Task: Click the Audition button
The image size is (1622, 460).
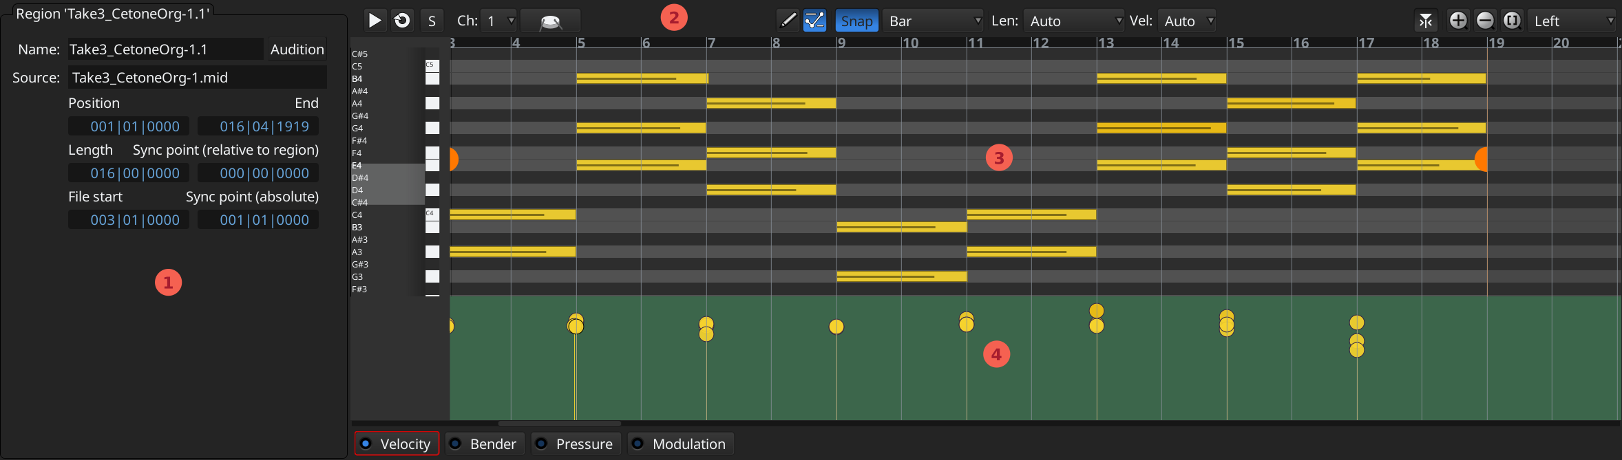Action: click(x=297, y=50)
